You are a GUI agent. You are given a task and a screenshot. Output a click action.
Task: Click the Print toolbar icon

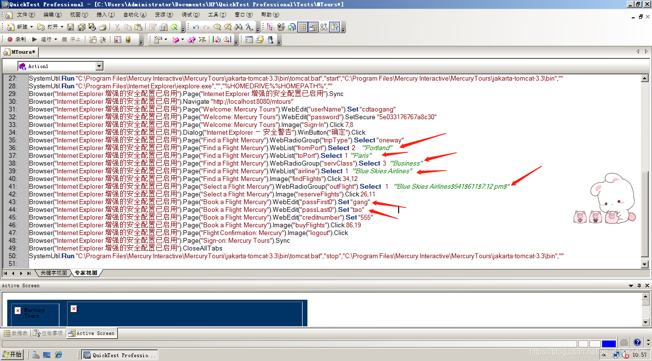103,27
